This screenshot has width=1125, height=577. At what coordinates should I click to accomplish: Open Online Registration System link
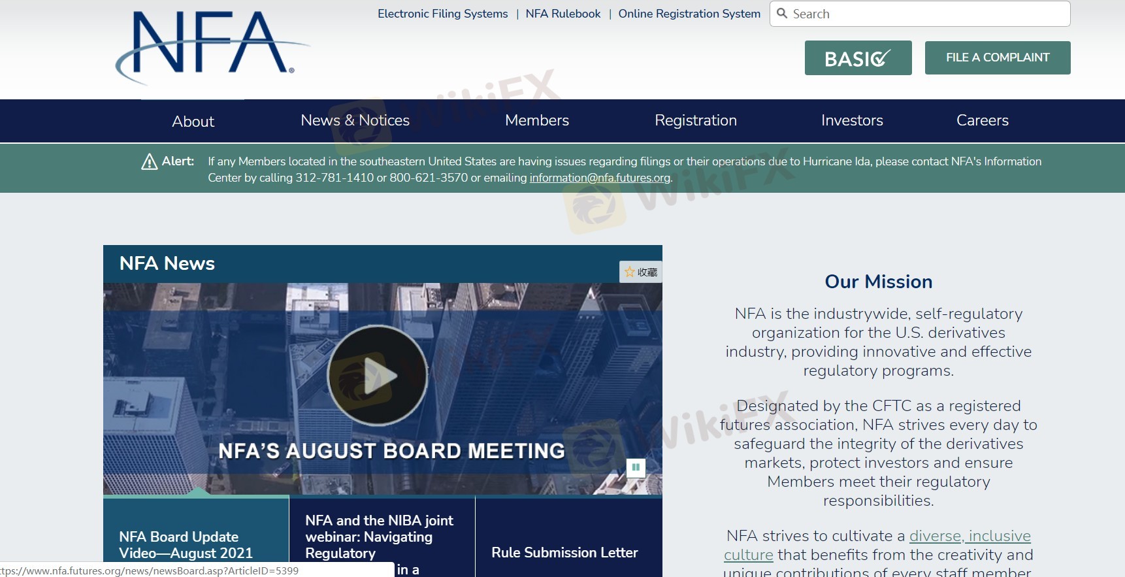click(x=689, y=14)
